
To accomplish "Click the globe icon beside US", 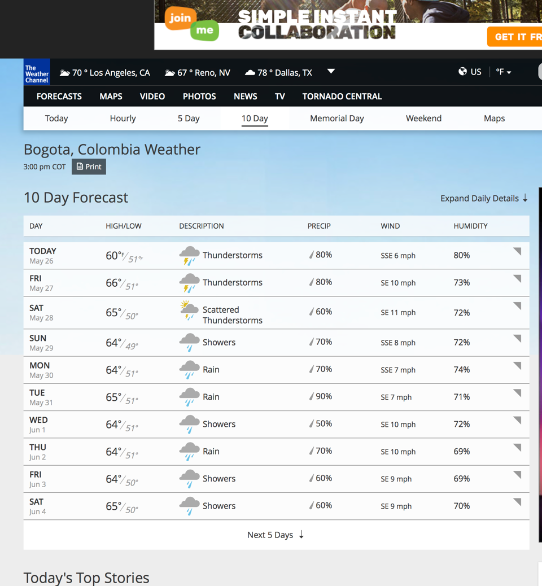I will (x=462, y=72).
